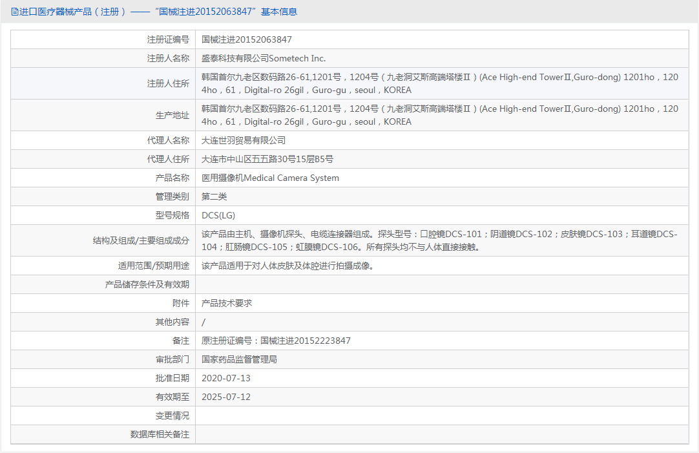Click the document icon beside the page title
The width and height of the screenshot is (699, 453).
tap(15, 12)
